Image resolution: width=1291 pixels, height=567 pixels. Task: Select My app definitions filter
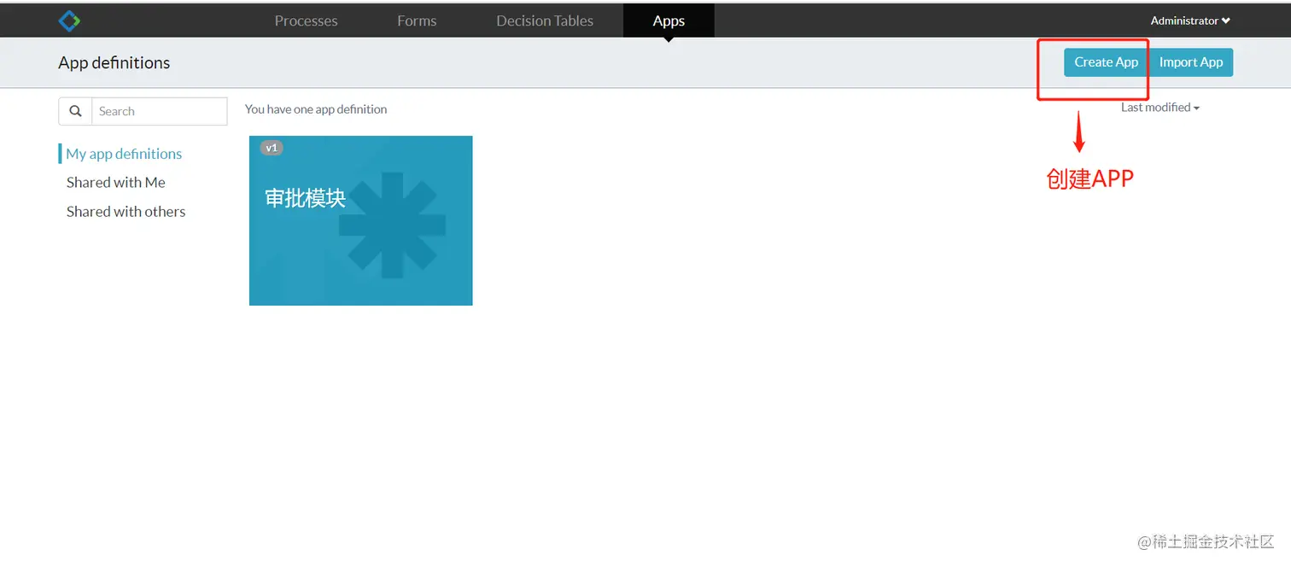[x=124, y=154]
